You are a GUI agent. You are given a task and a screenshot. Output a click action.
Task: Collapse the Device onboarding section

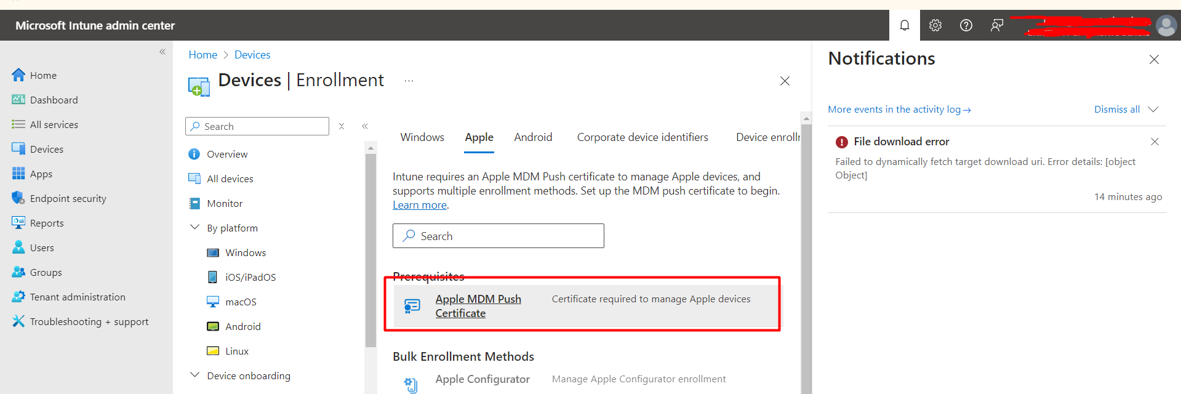coord(194,375)
